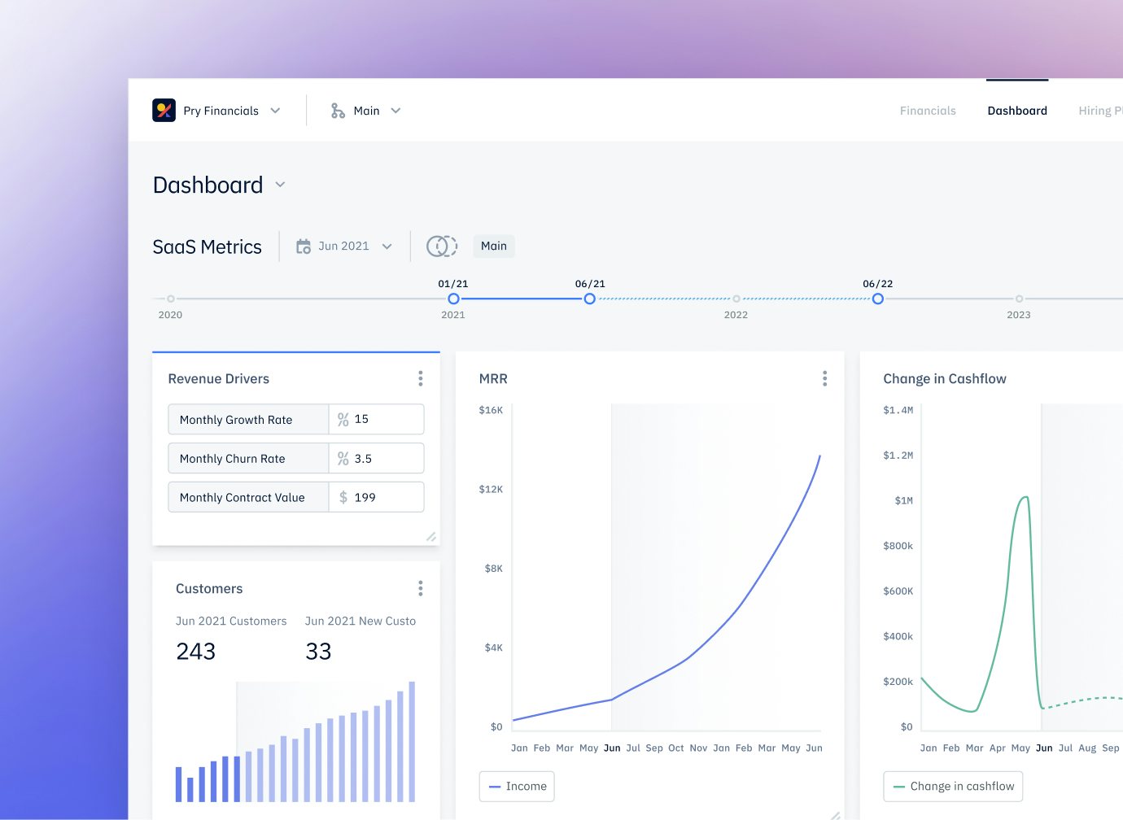Open Customers card three-dot menu
This screenshot has height=820, width=1123.
420,588
